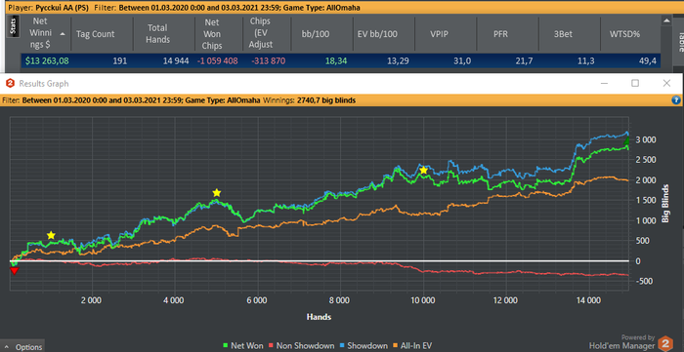
Task: Click the scroll up arrow of stats table
Action: [666, 20]
